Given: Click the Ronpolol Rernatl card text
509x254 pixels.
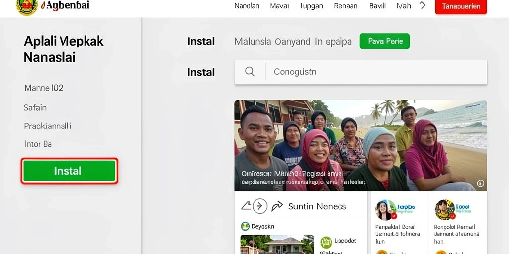Looking at the screenshot, I should click(456, 234).
